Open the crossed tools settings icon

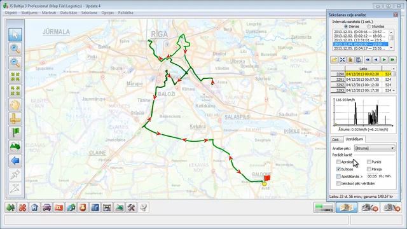click(132, 208)
